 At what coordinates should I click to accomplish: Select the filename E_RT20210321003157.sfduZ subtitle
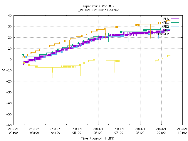[98, 10]
